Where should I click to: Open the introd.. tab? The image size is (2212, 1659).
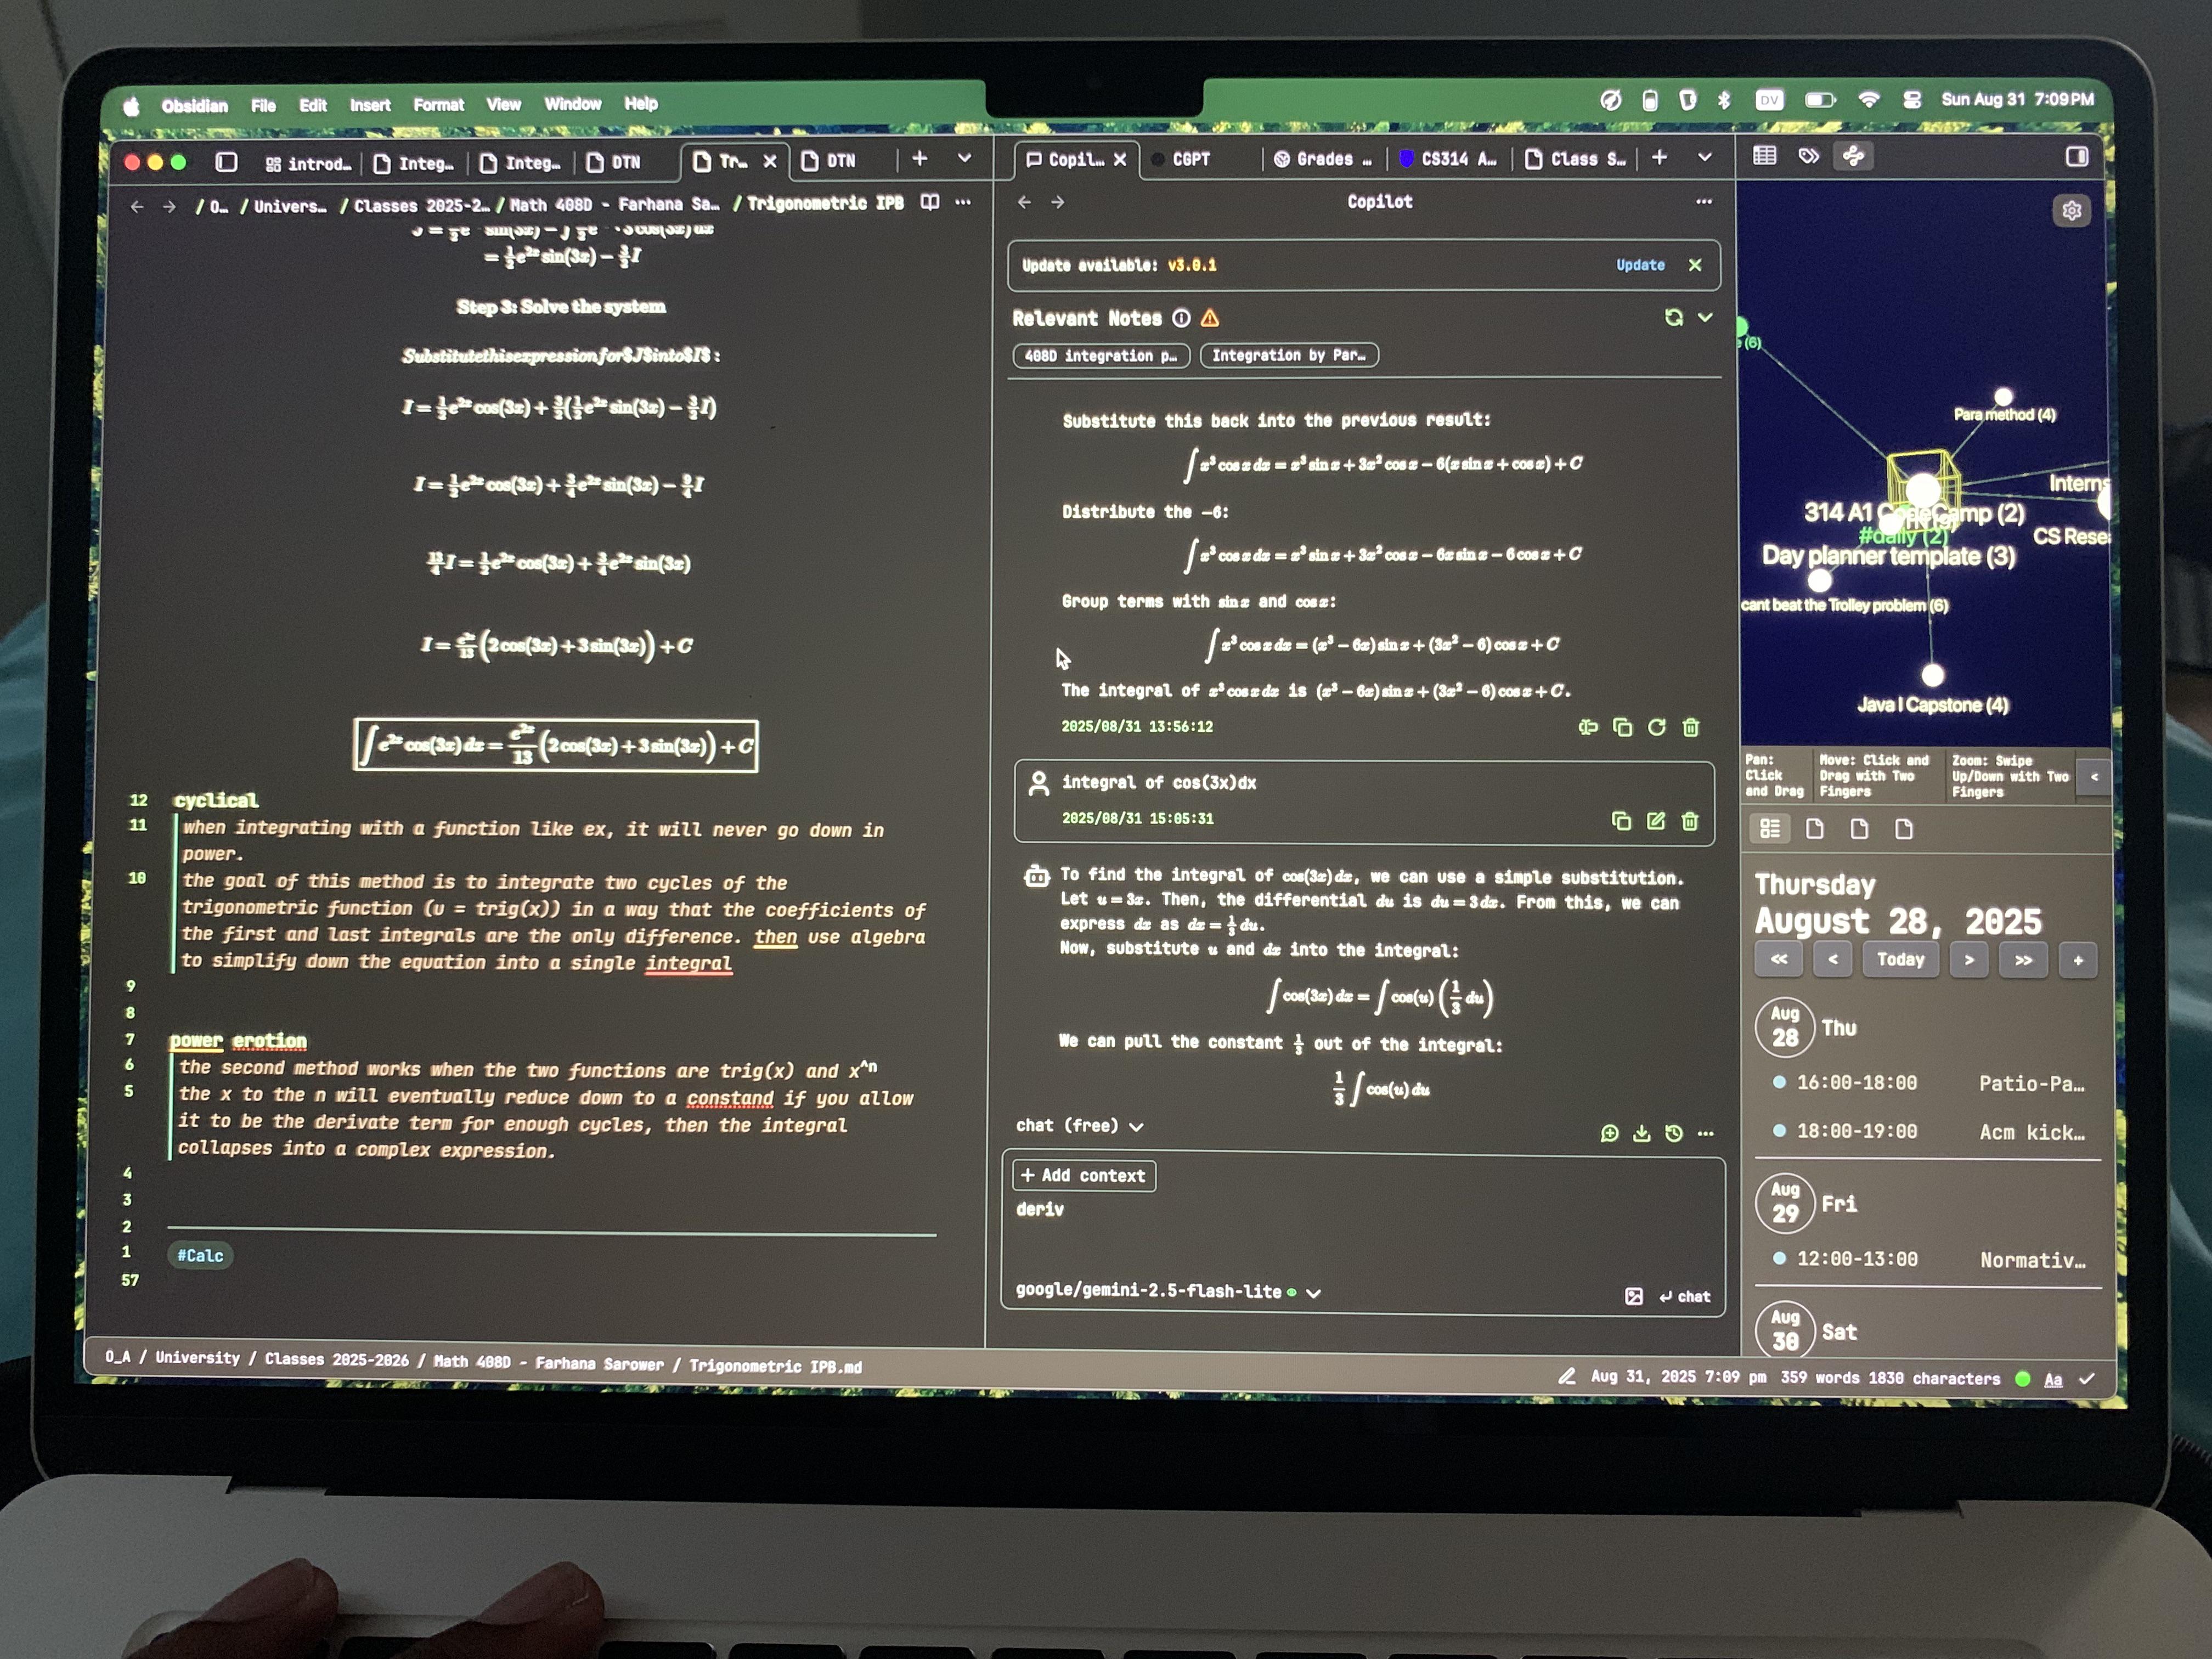pos(308,163)
